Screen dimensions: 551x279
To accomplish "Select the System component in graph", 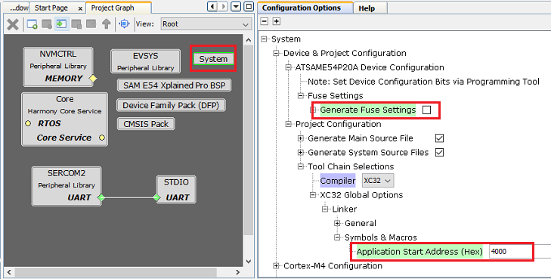I will (x=213, y=59).
